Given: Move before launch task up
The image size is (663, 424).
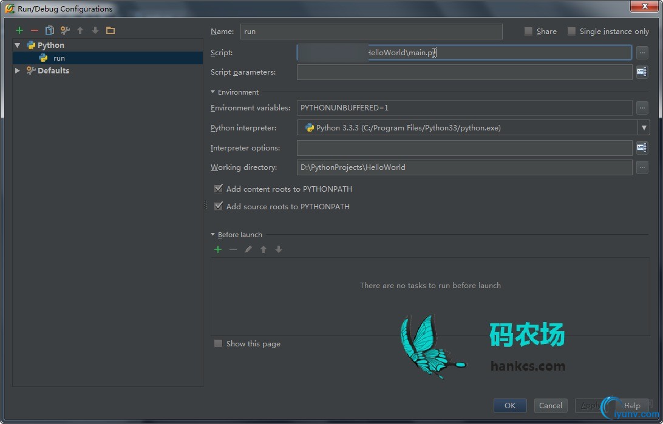Looking at the screenshot, I should point(263,249).
